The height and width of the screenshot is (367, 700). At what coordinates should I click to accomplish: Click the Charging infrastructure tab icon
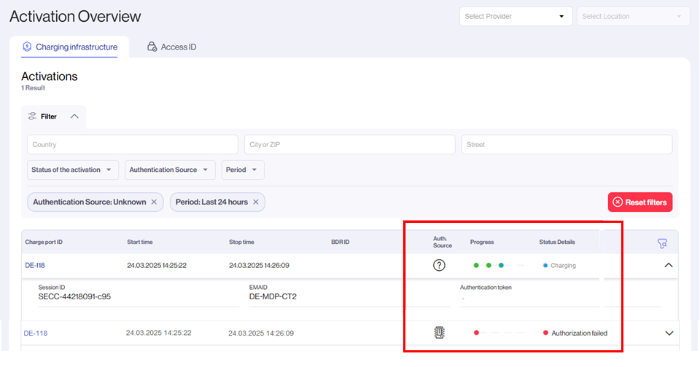pyautogui.click(x=27, y=47)
